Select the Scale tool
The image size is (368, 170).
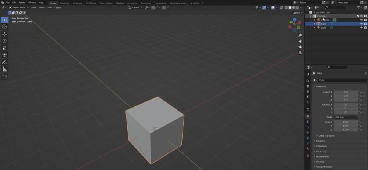click(4, 48)
